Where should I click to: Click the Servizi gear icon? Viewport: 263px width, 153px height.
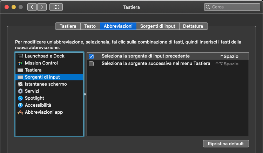pos(20,91)
